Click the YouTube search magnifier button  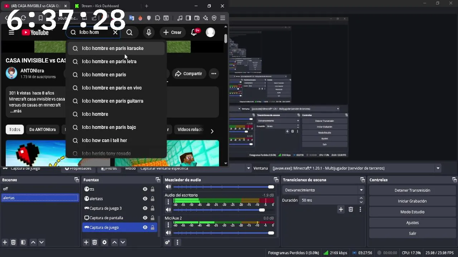click(129, 32)
